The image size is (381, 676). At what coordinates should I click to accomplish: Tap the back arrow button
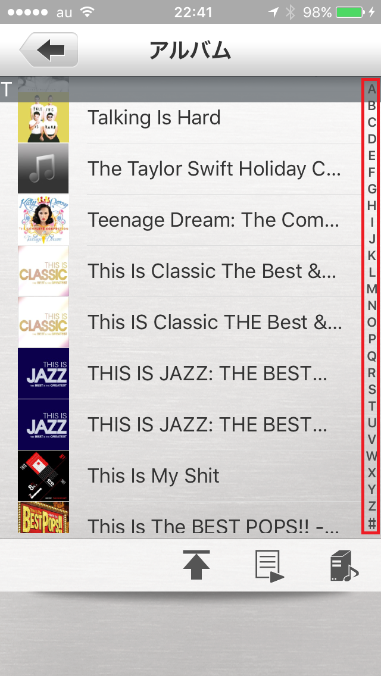[49, 50]
